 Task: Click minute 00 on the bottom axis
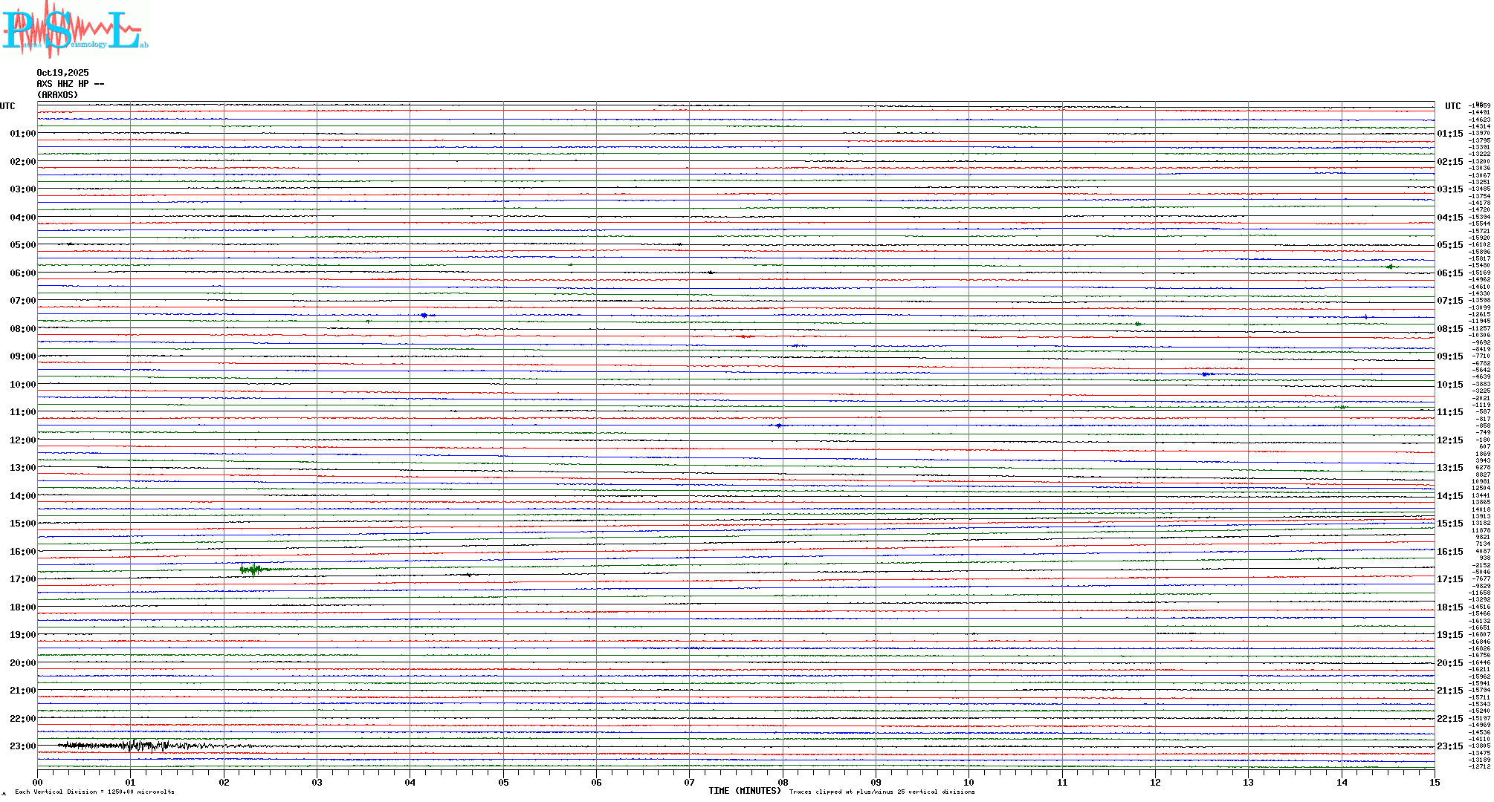pyautogui.click(x=37, y=783)
